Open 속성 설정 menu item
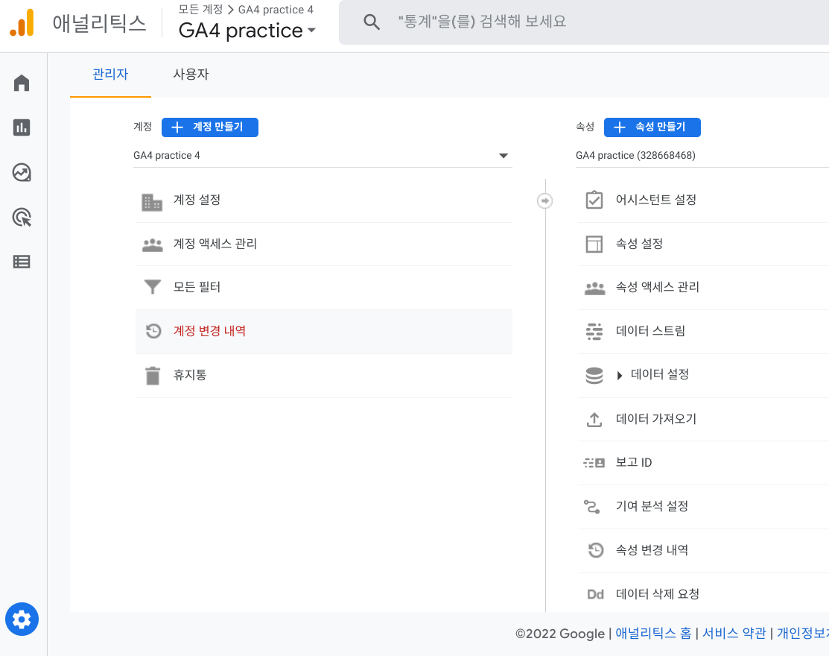829x656 pixels. coord(703,244)
